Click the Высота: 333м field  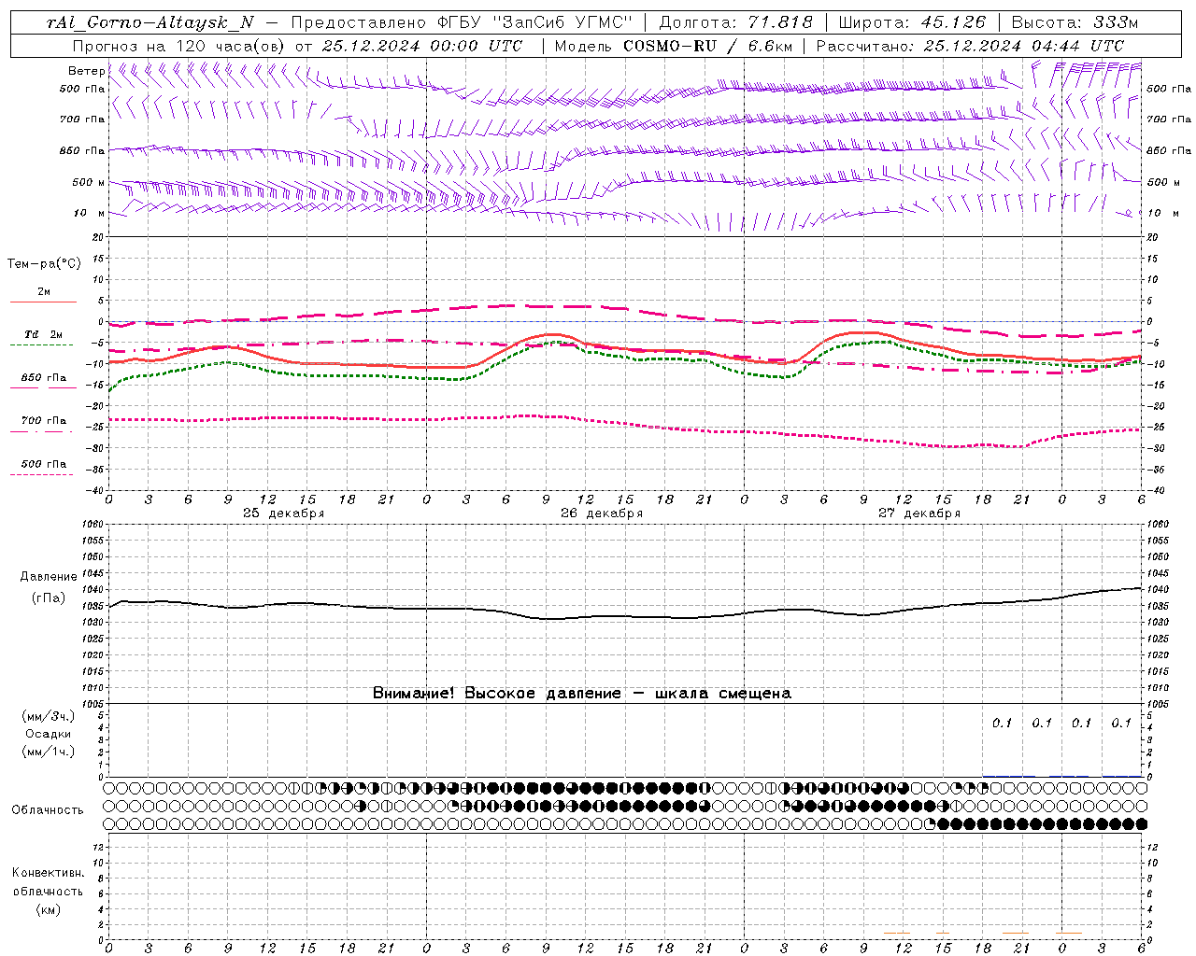[1075, 22]
